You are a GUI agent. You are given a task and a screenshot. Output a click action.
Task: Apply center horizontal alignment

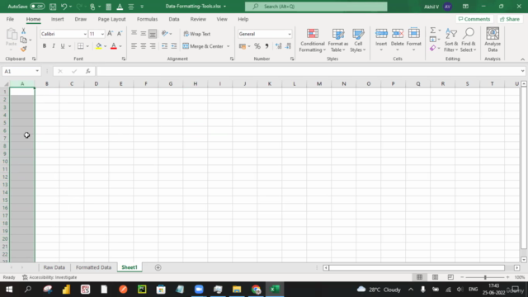click(144, 46)
